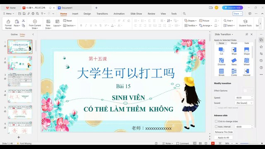Click the Undo arrow
The width and height of the screenshot is (265, 149).
point(42,14)
